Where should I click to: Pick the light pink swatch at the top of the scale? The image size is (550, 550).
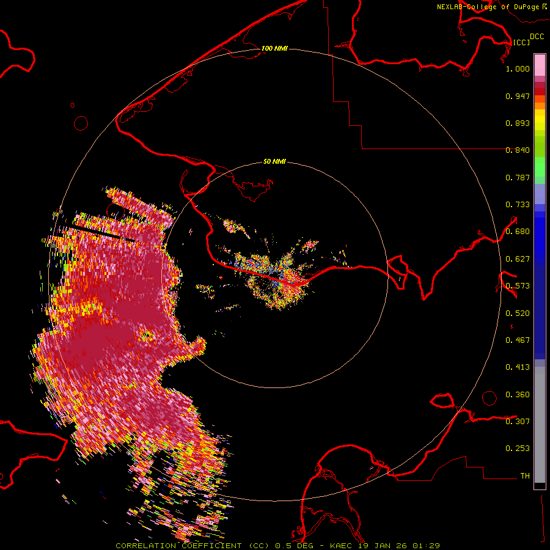coord(540,65)
